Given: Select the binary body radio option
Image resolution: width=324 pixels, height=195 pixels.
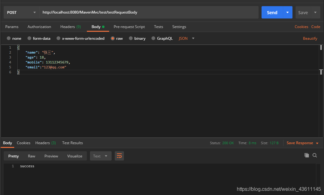Looking at the screenshot, I should (x=131, y=39).
